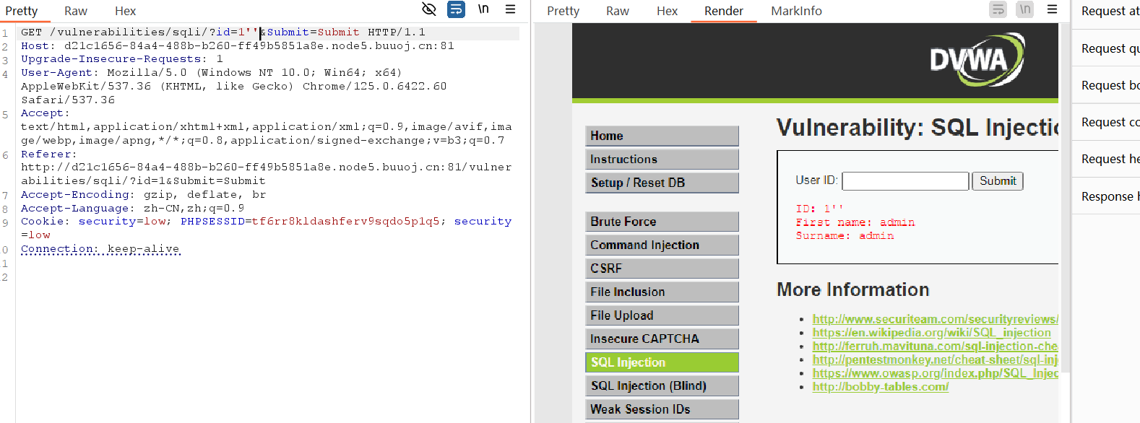Screen dimensions: 1140x423
Task: Open Instructions in DVWA menu
Action: (x=662, y=160)
